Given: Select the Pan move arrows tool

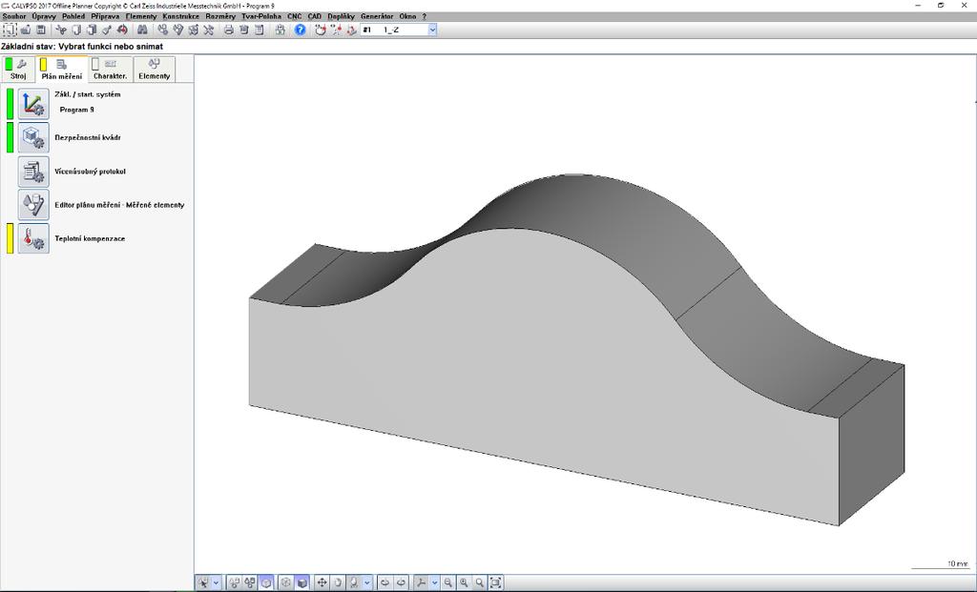Looking at the screenshot, I should click(322, 582).
